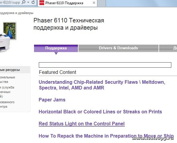Click the 'ые ресурсы' sidebar heading

(x=10, y=70)
